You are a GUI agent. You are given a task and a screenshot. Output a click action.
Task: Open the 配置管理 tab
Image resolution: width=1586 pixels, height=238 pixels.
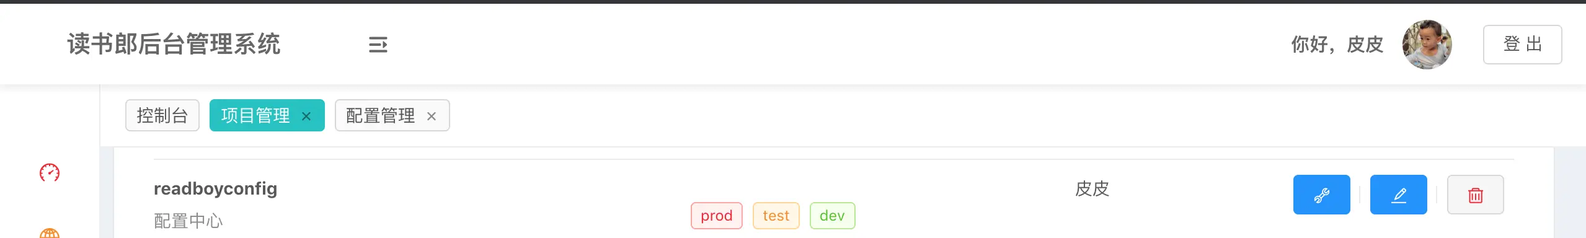click(x=381, y=115)
